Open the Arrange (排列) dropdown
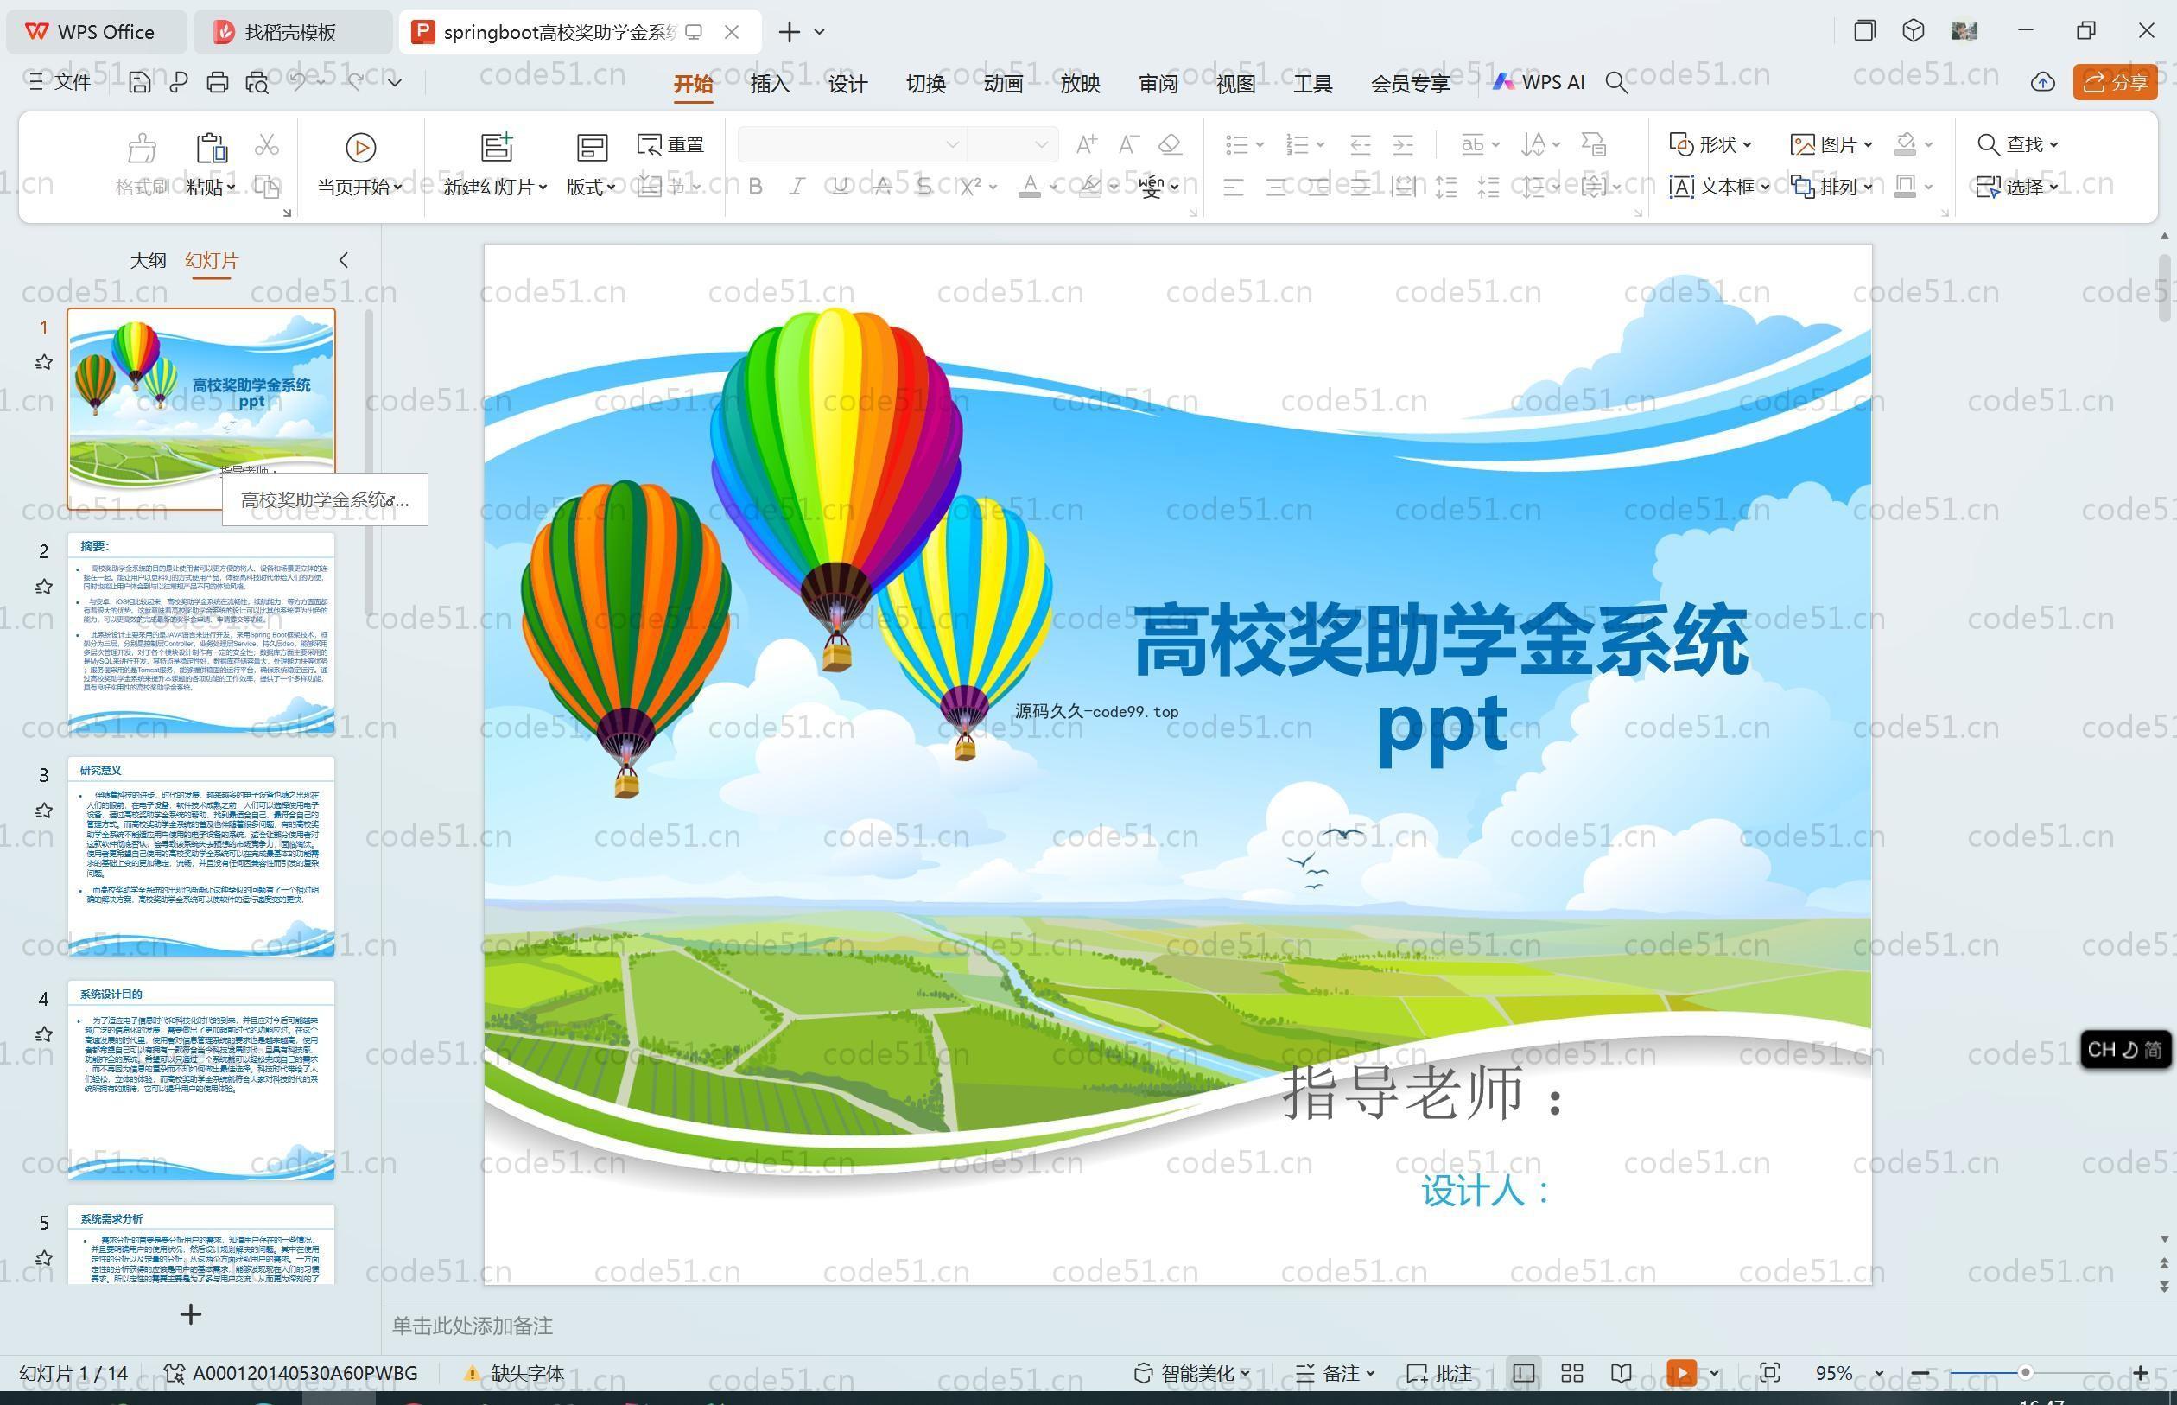Image resolution: width=2177 pixels, height=1405 pixels. (1831, 186)
